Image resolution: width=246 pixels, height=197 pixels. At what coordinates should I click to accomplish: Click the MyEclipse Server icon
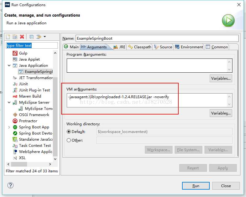click(x=15, y=103)
